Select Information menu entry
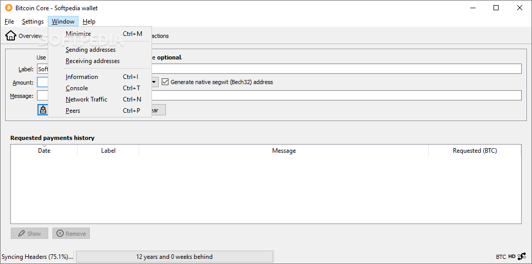The height and width of the screenshot is (264, 532). [100, 77]
